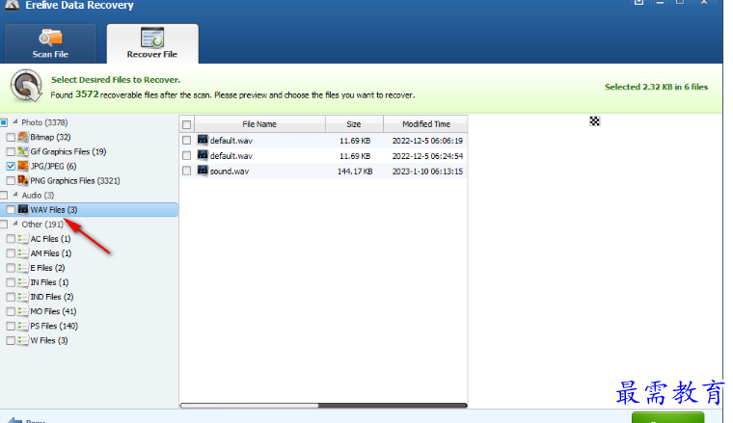Switch to the Scan File tab
The height and width of the screenshot is (423, 733).
(50, 44)
